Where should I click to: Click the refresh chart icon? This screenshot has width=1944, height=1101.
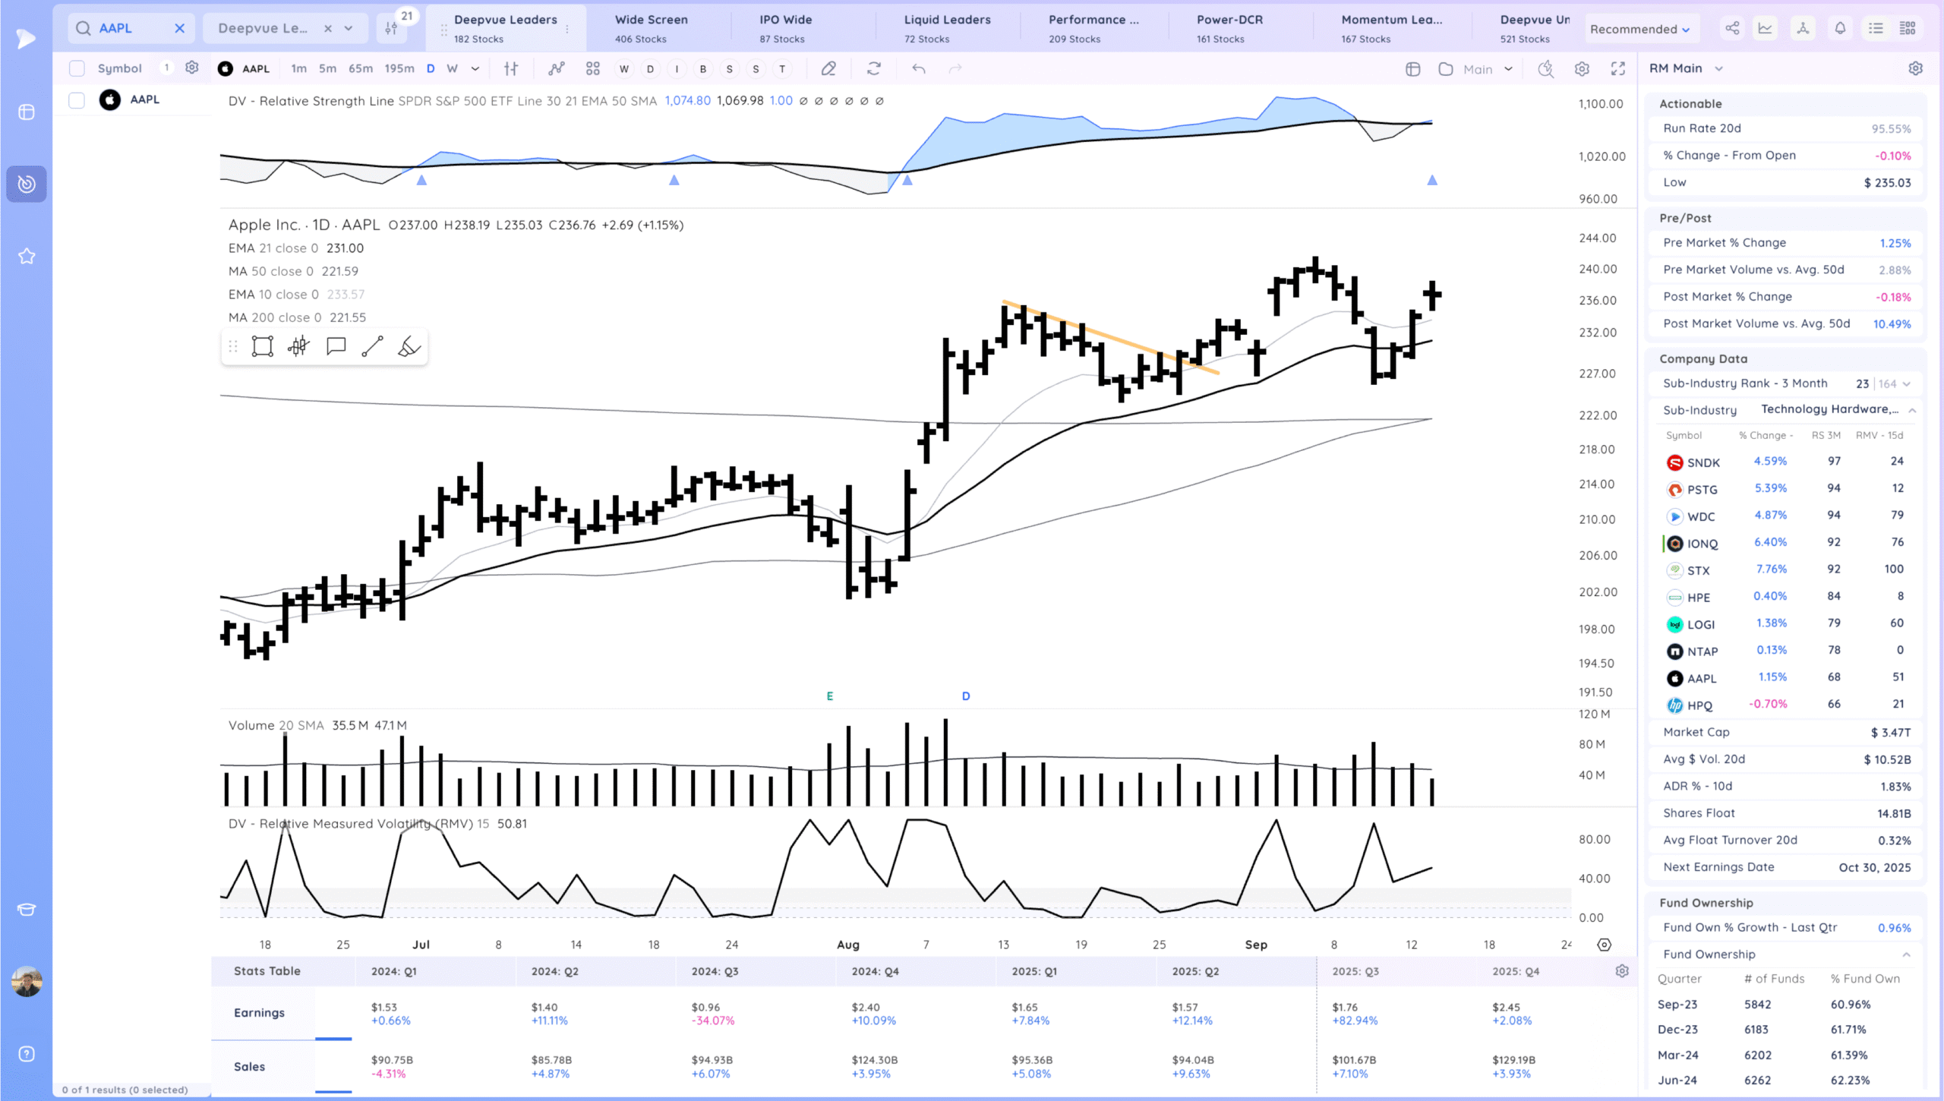(x=874, y=68)
